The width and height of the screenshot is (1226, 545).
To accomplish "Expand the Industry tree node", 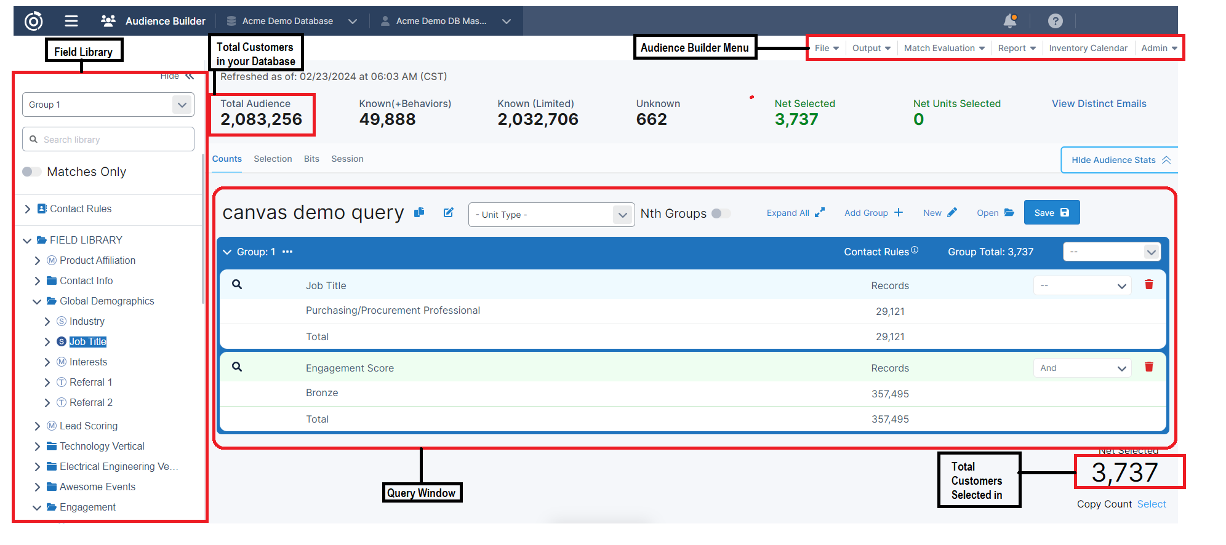I will click(x=47, y=321).
